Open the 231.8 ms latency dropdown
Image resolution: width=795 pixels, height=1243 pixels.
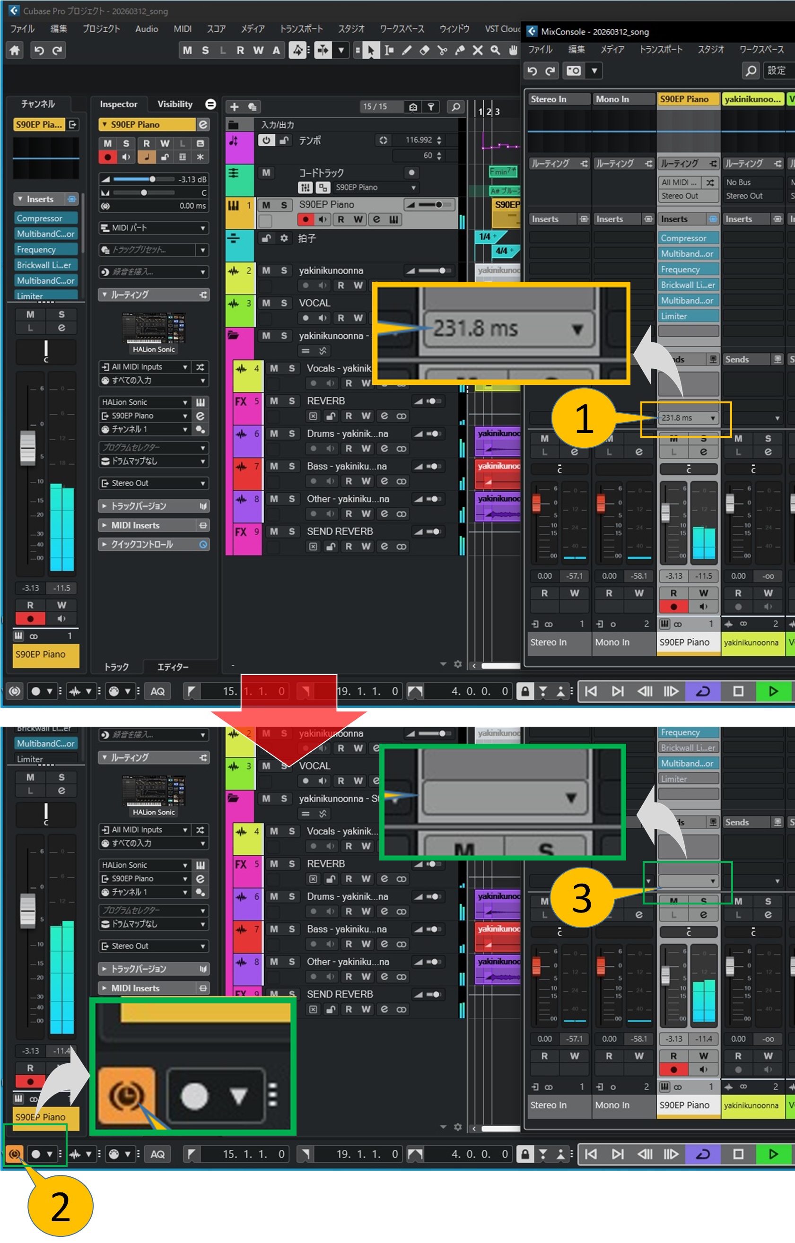(x=712, y=418)
